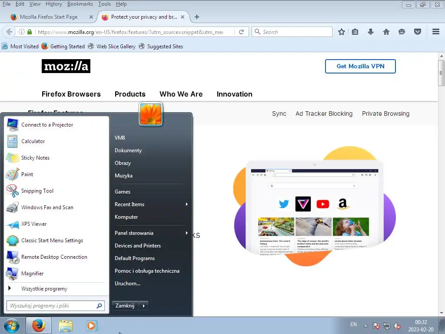
Task: Show bookmarks list icon in toolbar
Action: coord(355,32)
